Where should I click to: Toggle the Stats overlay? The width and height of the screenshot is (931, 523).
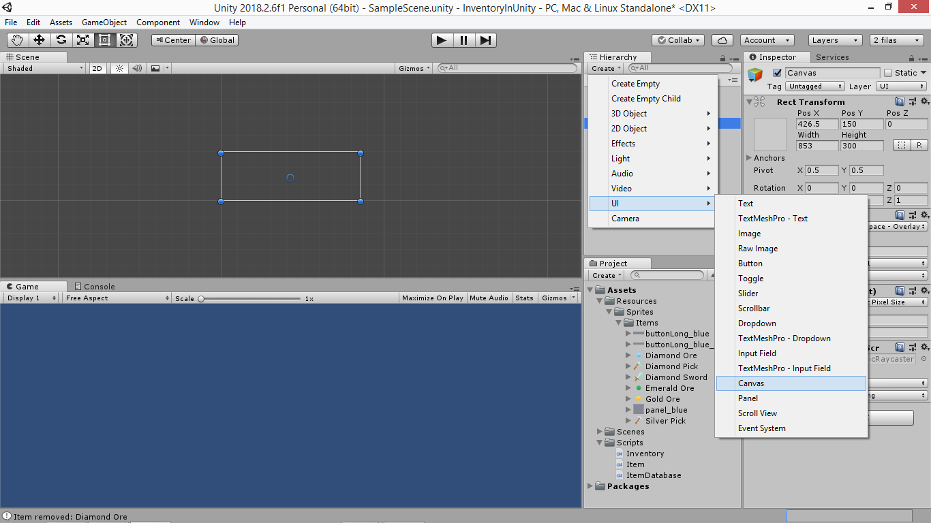click(x=525, y=298)
